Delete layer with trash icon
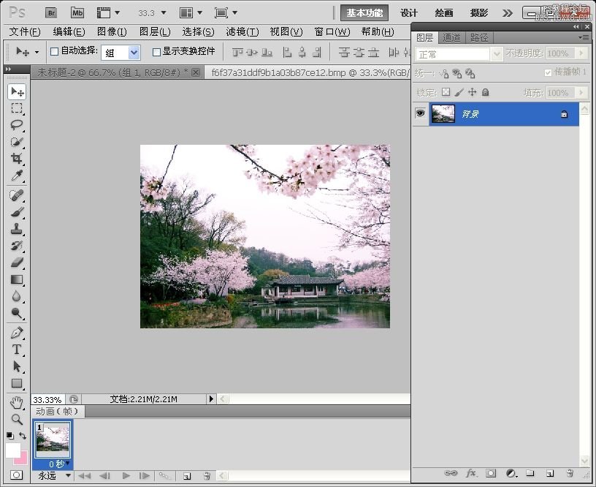The width and height of the screenshot is (596, 487). coord(570,473)
